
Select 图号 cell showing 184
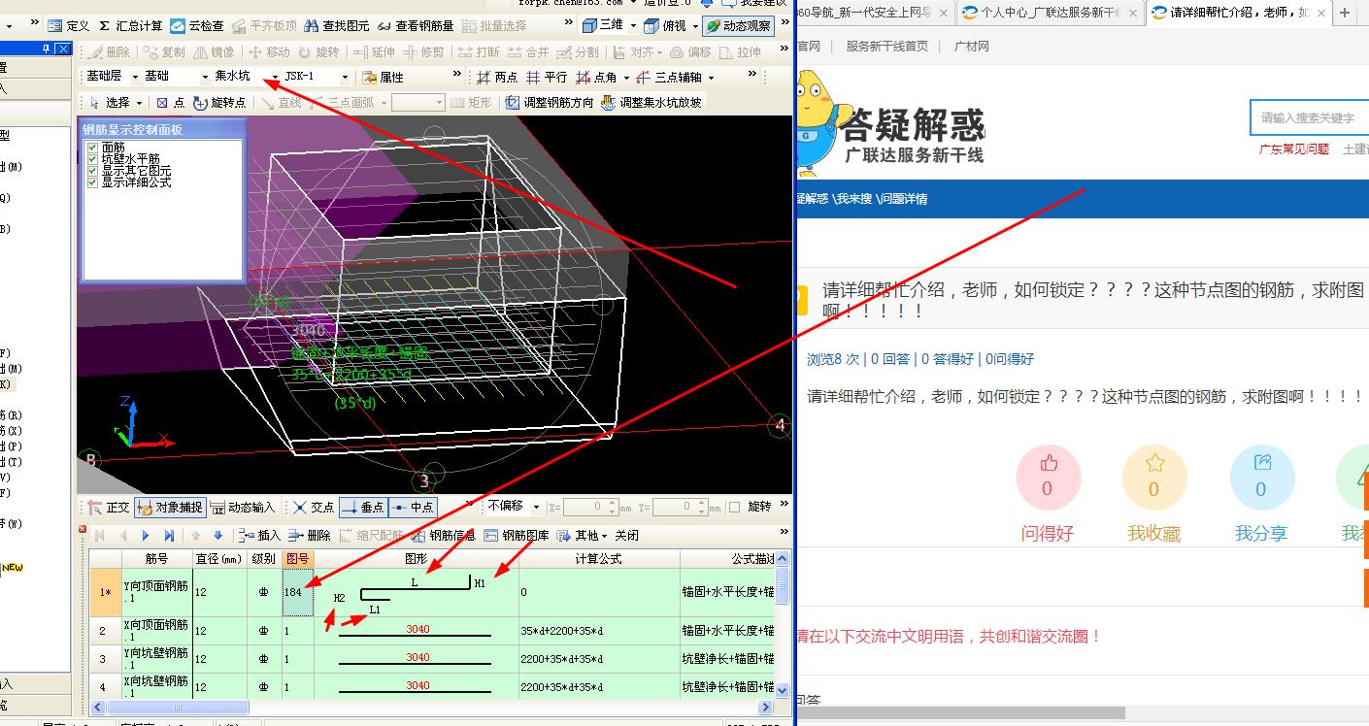coord(297,592)
